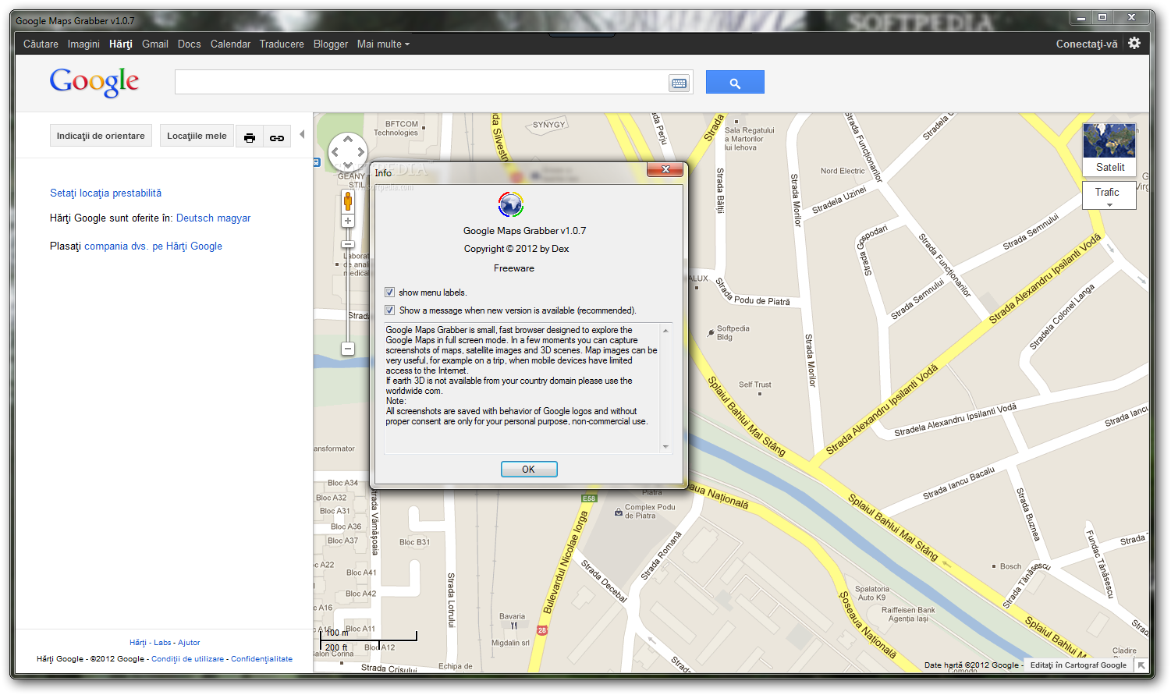The width and height of the screenshot is (1171, 695).
Task: Click the print icon
Action: pyautogui.click(x=250, y=137)
